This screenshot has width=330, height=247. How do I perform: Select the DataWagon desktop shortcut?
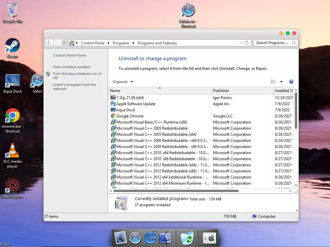(x=13, y=188)
